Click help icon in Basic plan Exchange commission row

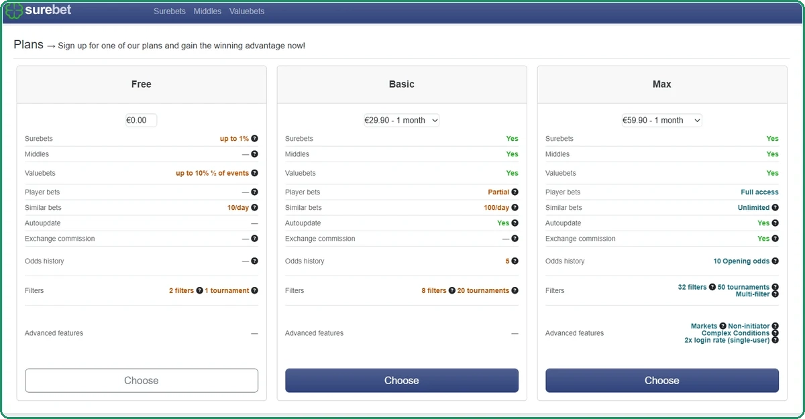point(515,239)
